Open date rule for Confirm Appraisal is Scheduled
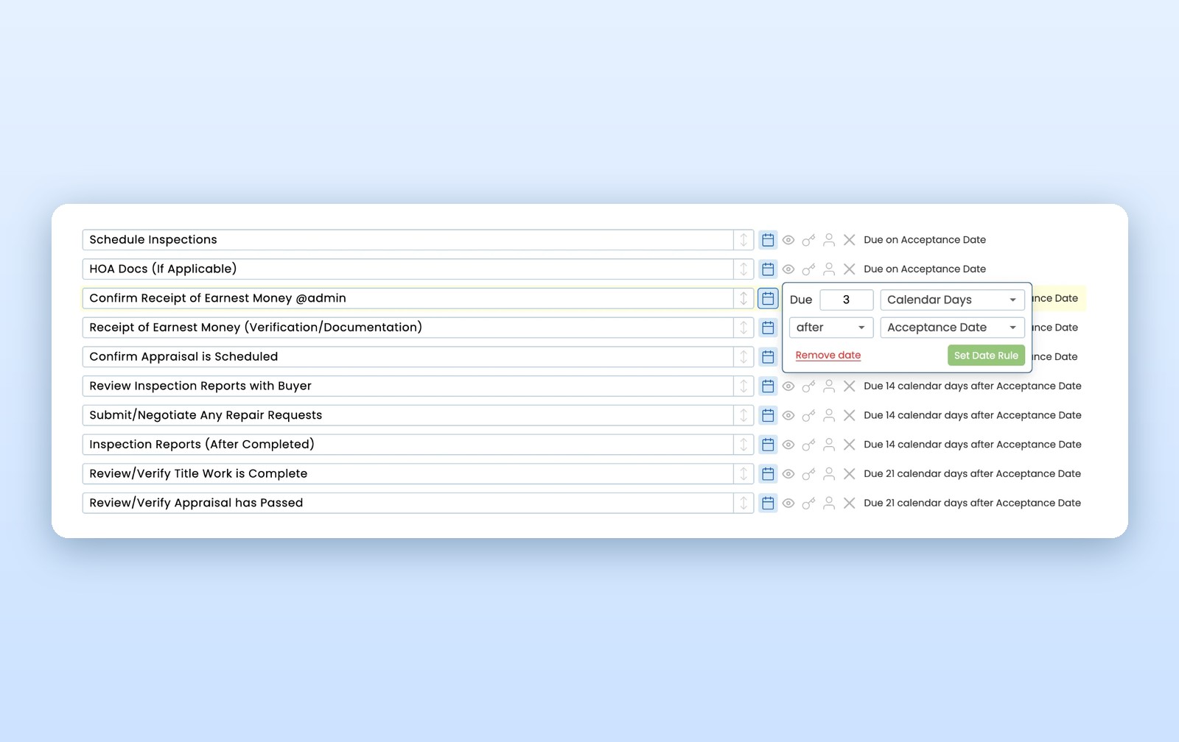The height and width of the screenshot is (742, 1179). [768, 357]
